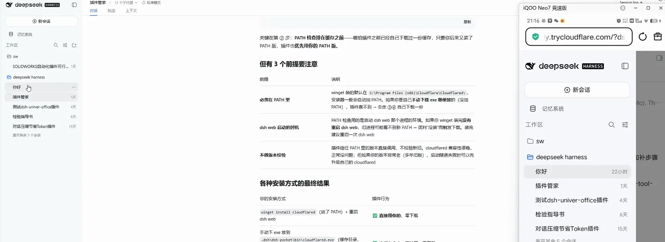Click heading 各种安装方式的最终结果
Screen dimensions: 665x242
click(x=294, y=183)
